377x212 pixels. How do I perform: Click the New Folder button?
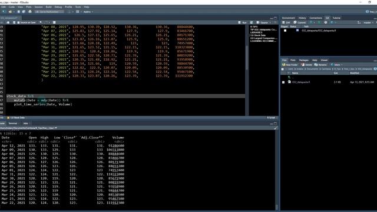[x=290, y=65]
